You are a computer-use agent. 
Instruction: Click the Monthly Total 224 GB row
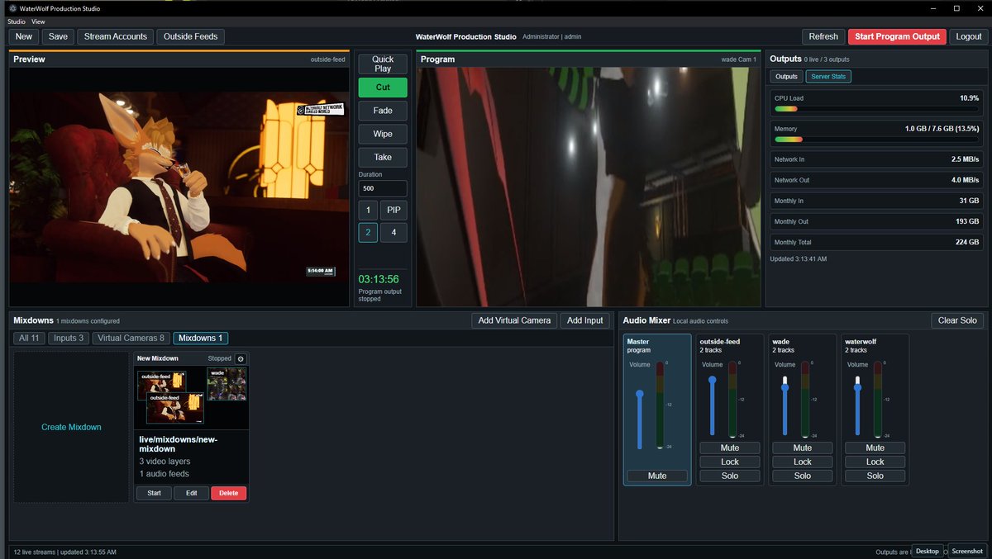point(876,242)
